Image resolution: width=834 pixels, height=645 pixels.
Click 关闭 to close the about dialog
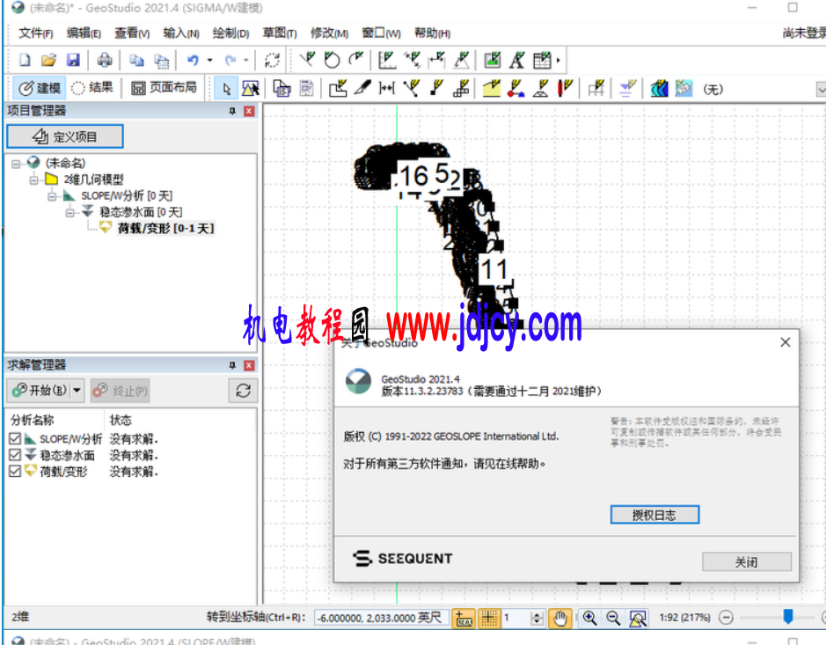point(746,561)
